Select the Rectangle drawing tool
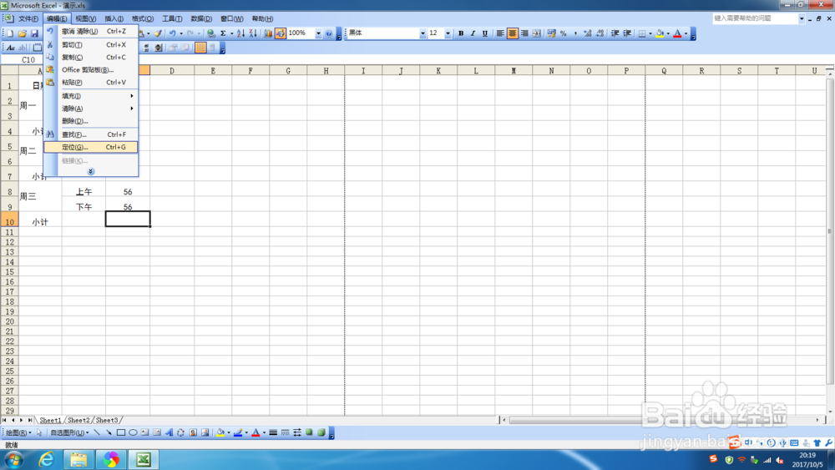835x470 pixels. click(121, 432)
